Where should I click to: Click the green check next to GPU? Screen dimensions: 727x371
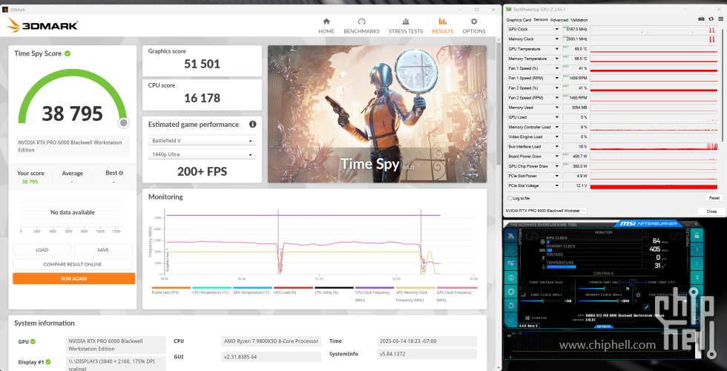click(33, 342)
